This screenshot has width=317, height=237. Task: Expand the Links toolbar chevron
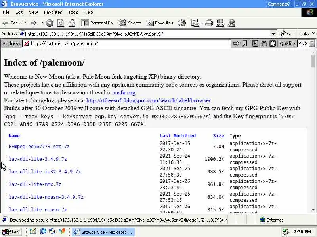(313, 34)
